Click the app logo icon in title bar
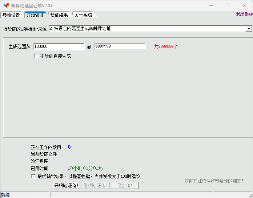 (6, 5)
